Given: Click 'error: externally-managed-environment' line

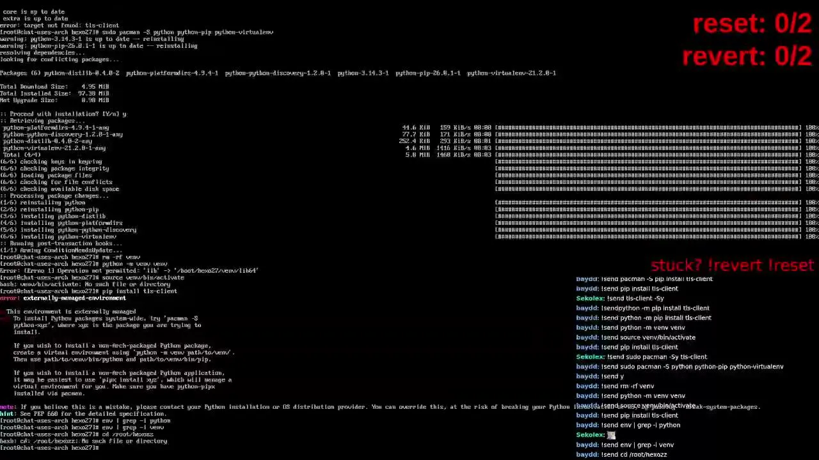Looking at the screenshot, I should coord(63,298).
